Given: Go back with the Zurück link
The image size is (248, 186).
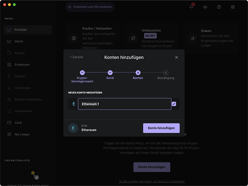Looking at the screenshot, I should click(x=77, y=57).
